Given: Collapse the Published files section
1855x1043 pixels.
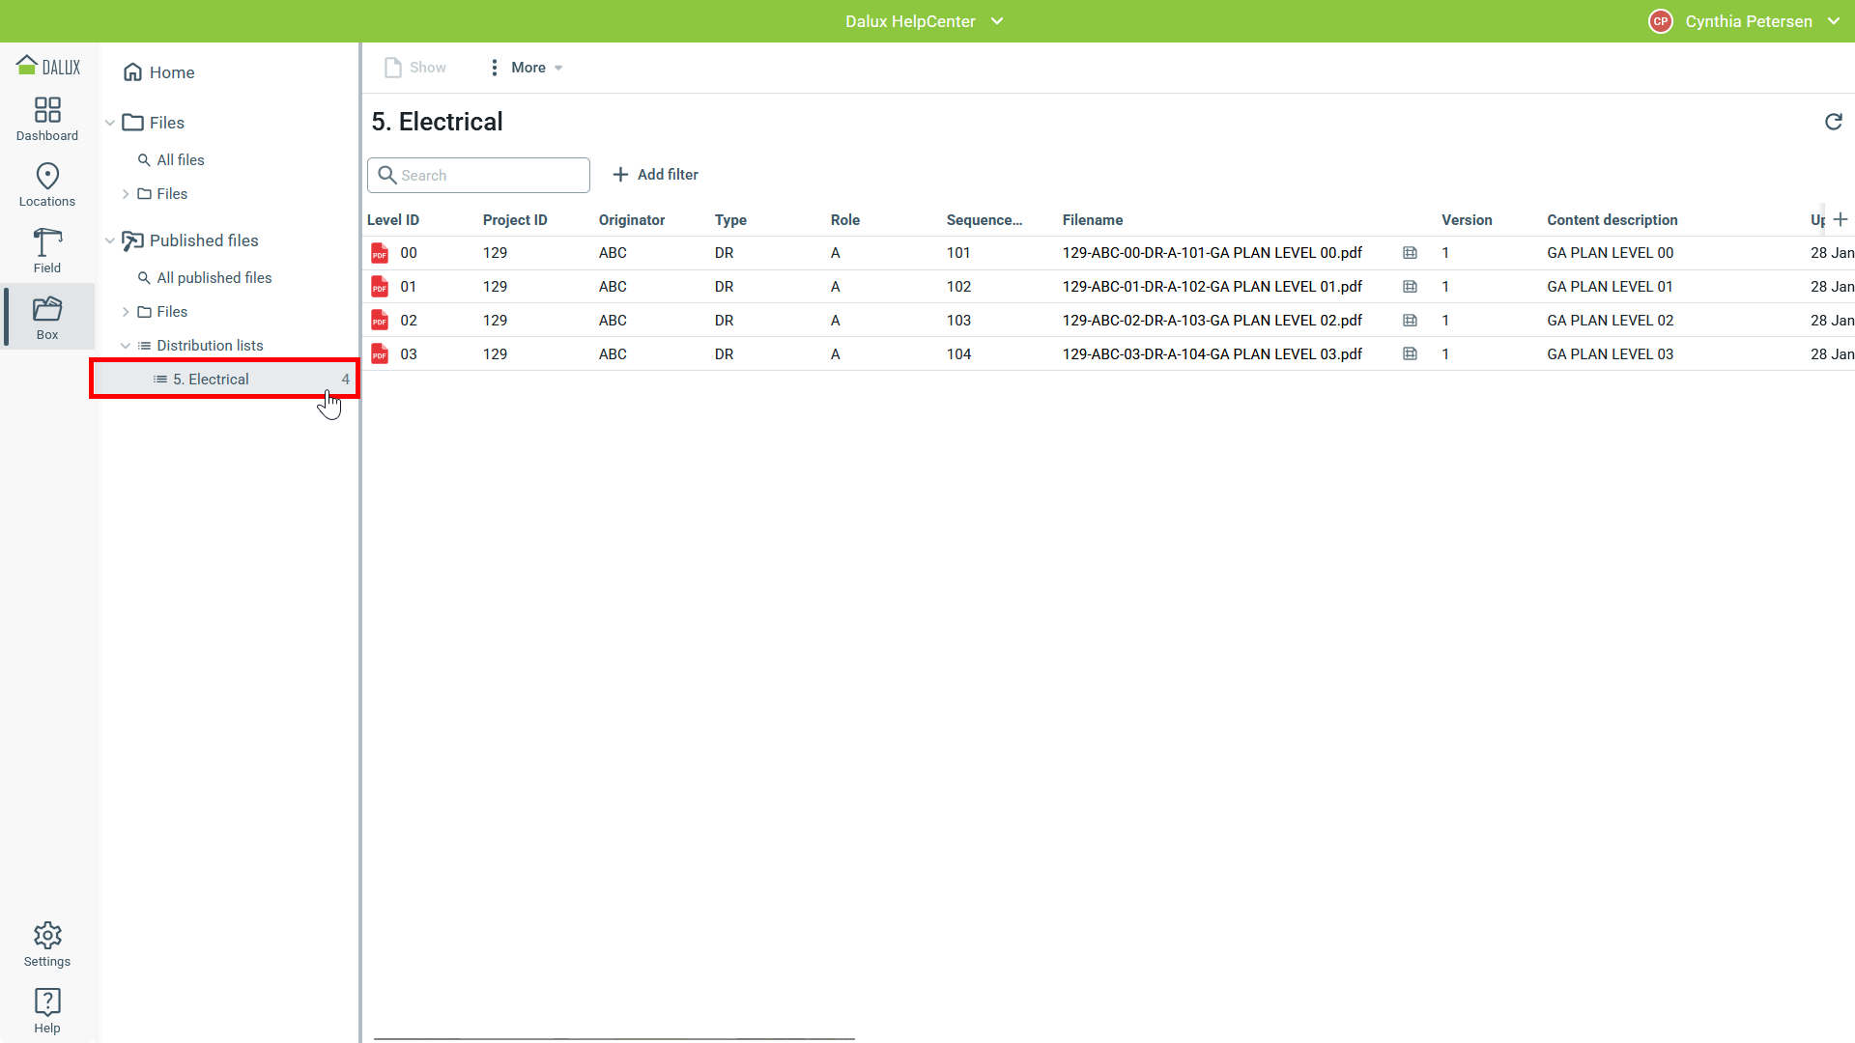Looking at the screenshot, I should pyautogui.click(x=110, y=240).
